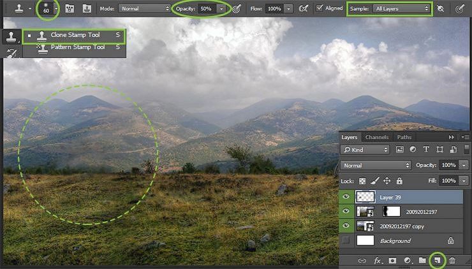
Task: Switch to the Paths tab
Action: tap(404, 137)
